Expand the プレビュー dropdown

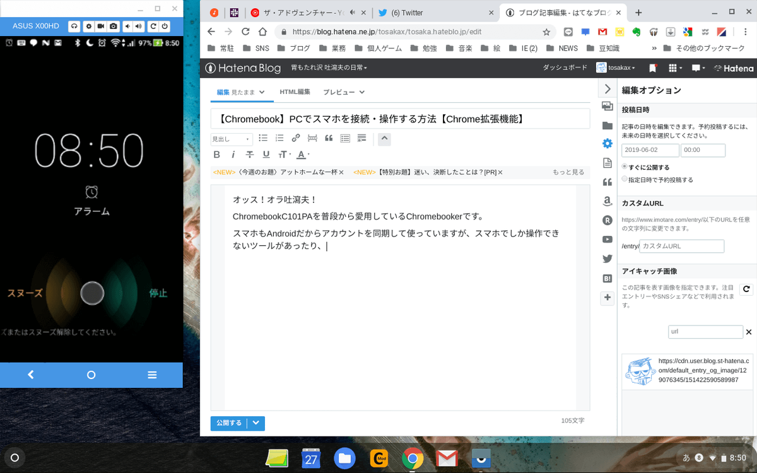point(362,92)
